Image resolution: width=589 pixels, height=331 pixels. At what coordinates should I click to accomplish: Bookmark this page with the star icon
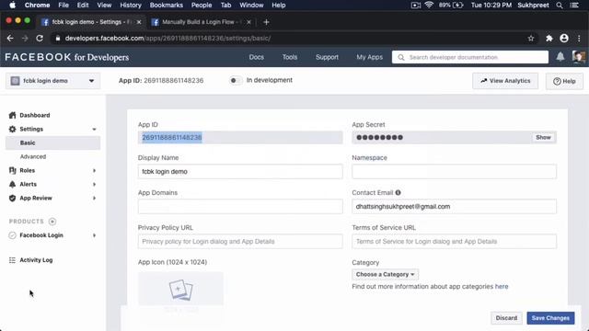[x=531, y=39]
